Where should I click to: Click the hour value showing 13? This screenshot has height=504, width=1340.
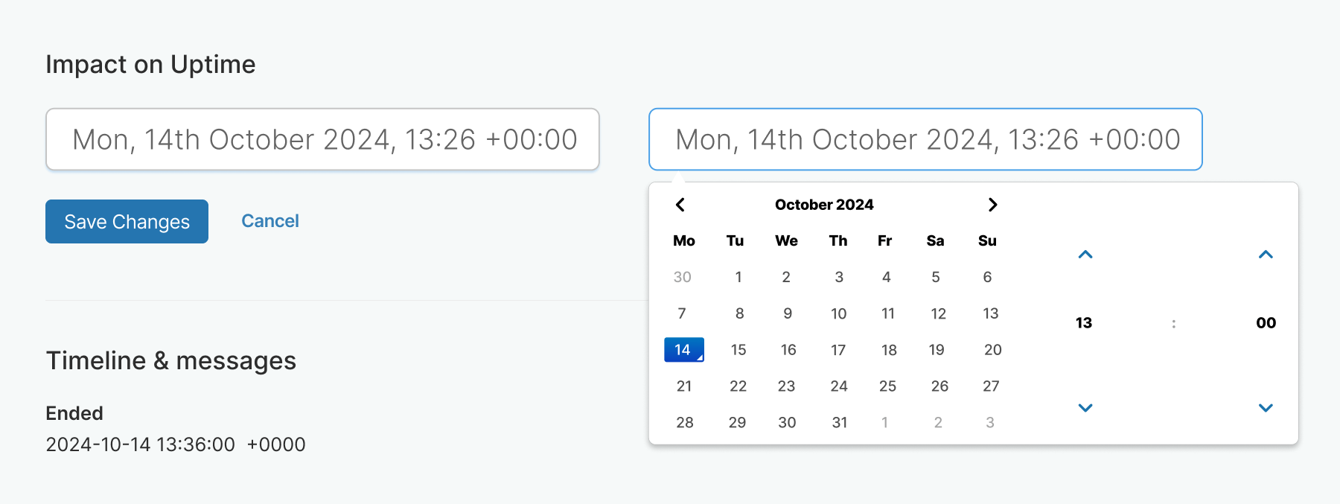[1084, 322]
